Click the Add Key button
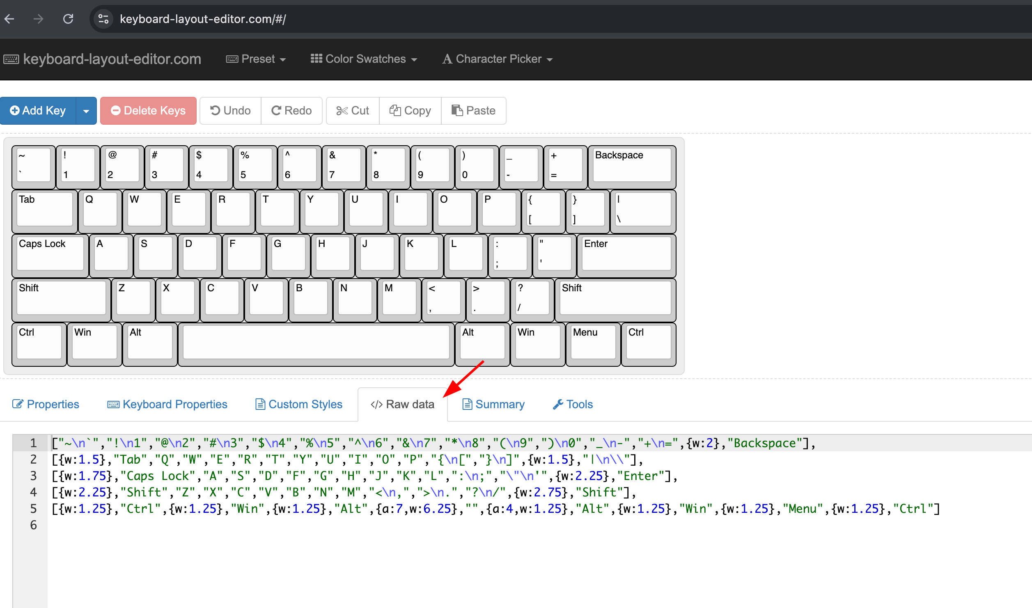The image size is (1032, 608). [38, 110]
